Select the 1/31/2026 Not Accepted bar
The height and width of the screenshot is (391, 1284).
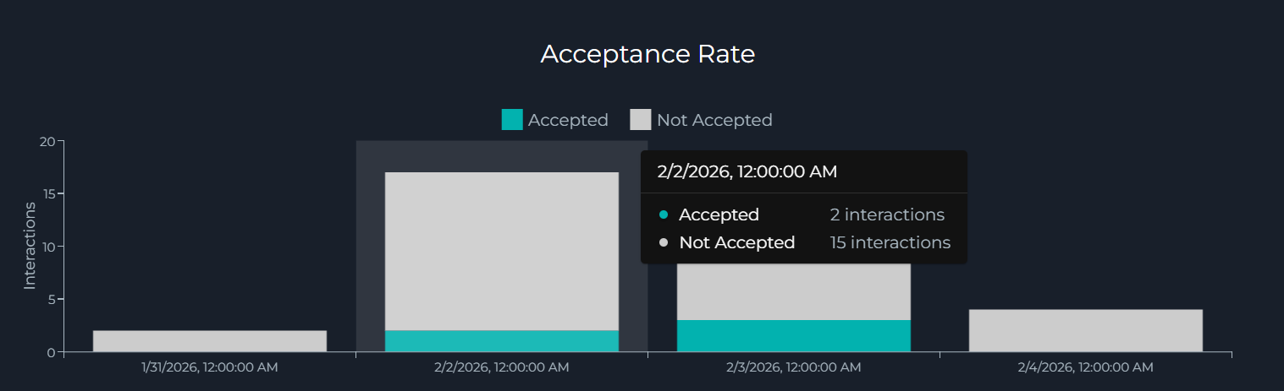210,341
